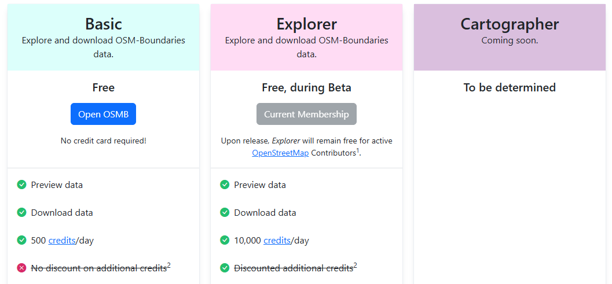The image size is (612, 284).
Task: Open the OpenStreetMap link
Action: click(280, 153)
